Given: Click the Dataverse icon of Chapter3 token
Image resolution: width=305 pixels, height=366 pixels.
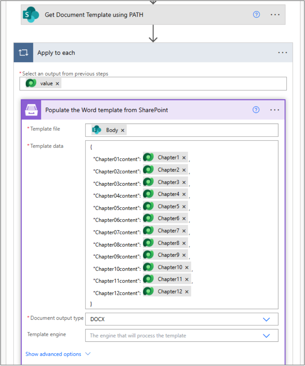Looking at the screenshot, I should (148, 182).
